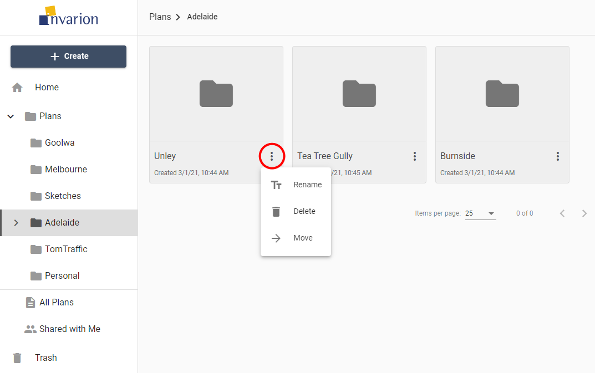This screenshot has height=373, width=595.
Task: Click the Trash bin icon in sidebar
Action: (x=17, y=358)
